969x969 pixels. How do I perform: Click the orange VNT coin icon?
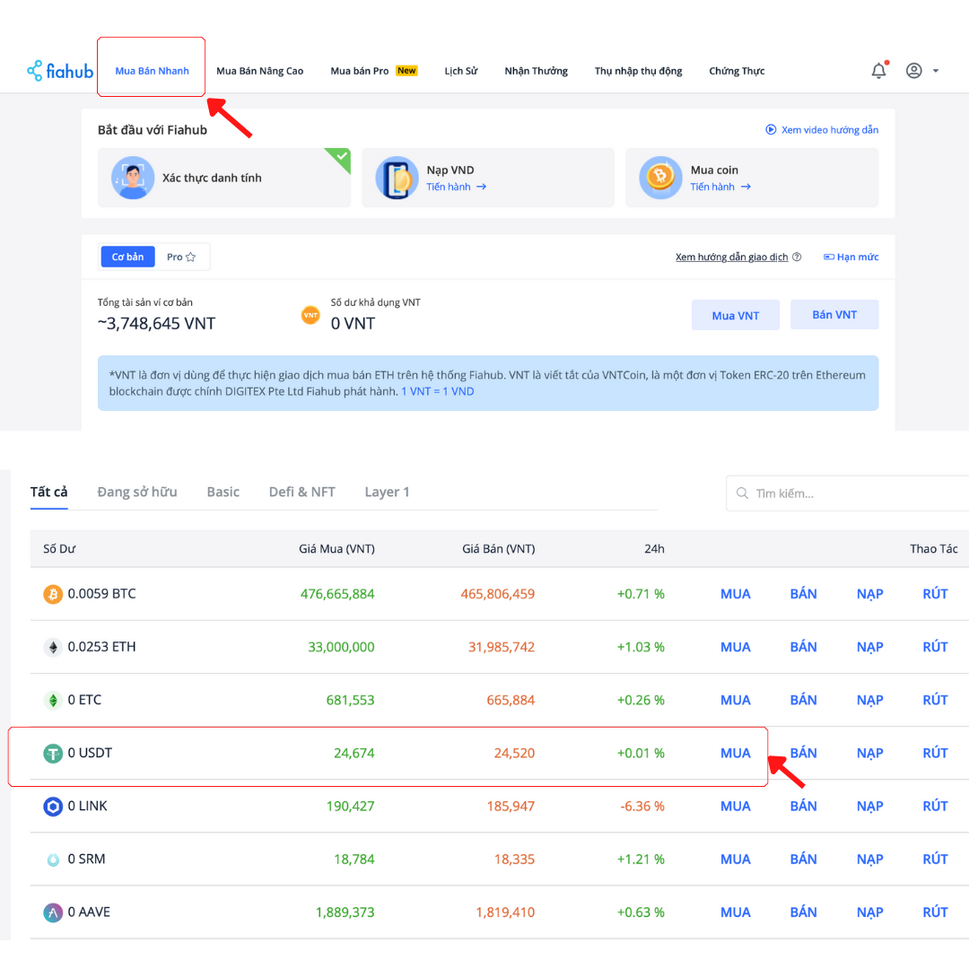coord(310,315)
